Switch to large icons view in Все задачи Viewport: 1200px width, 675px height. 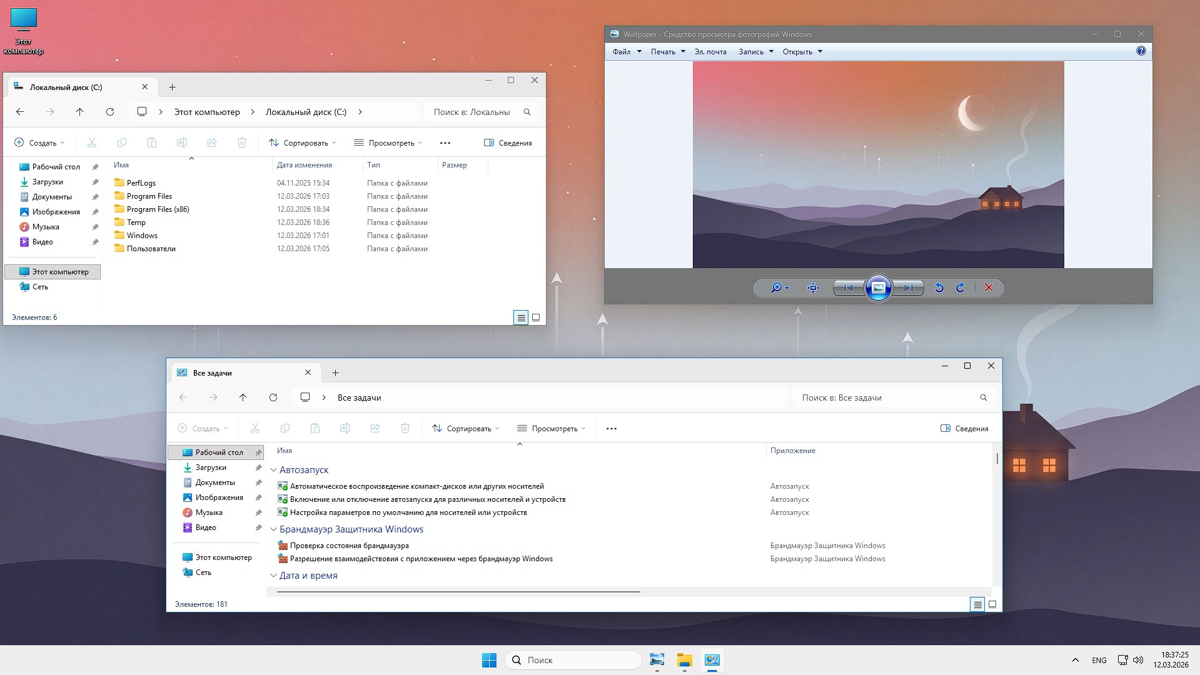click(x=992, y=604)
